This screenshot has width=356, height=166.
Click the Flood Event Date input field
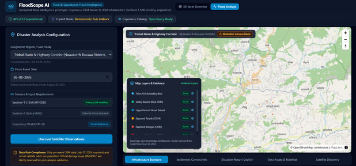click(61, 77)
